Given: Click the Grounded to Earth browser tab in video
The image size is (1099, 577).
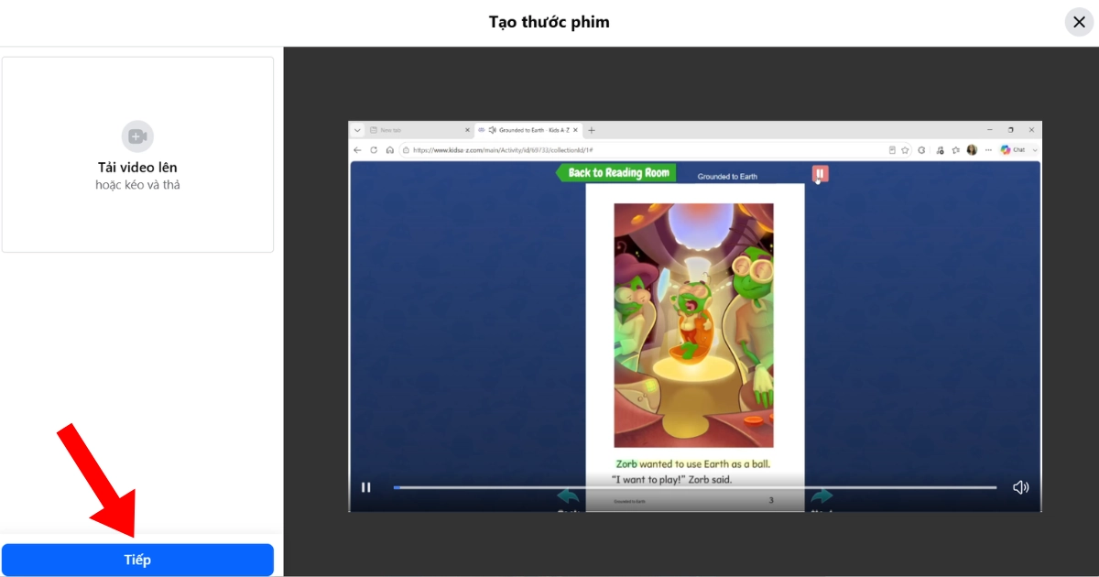Looking at the screenshot, I should click(528, 130).
